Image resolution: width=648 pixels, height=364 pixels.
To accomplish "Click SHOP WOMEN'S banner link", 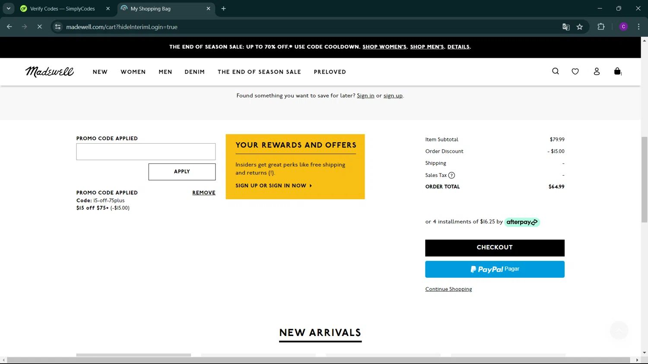I will pos(384,47).
